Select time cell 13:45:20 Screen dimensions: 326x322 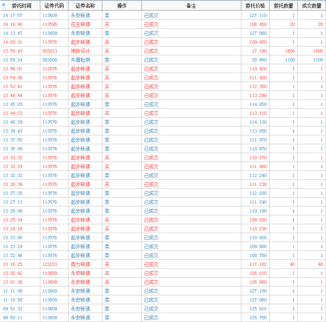pos(12,104)
